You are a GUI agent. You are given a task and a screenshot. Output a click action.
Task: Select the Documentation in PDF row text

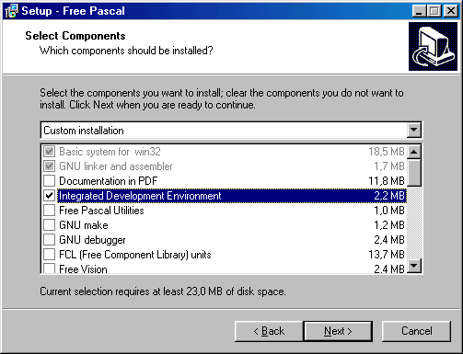pyautogui.click(x=108, y=181)
